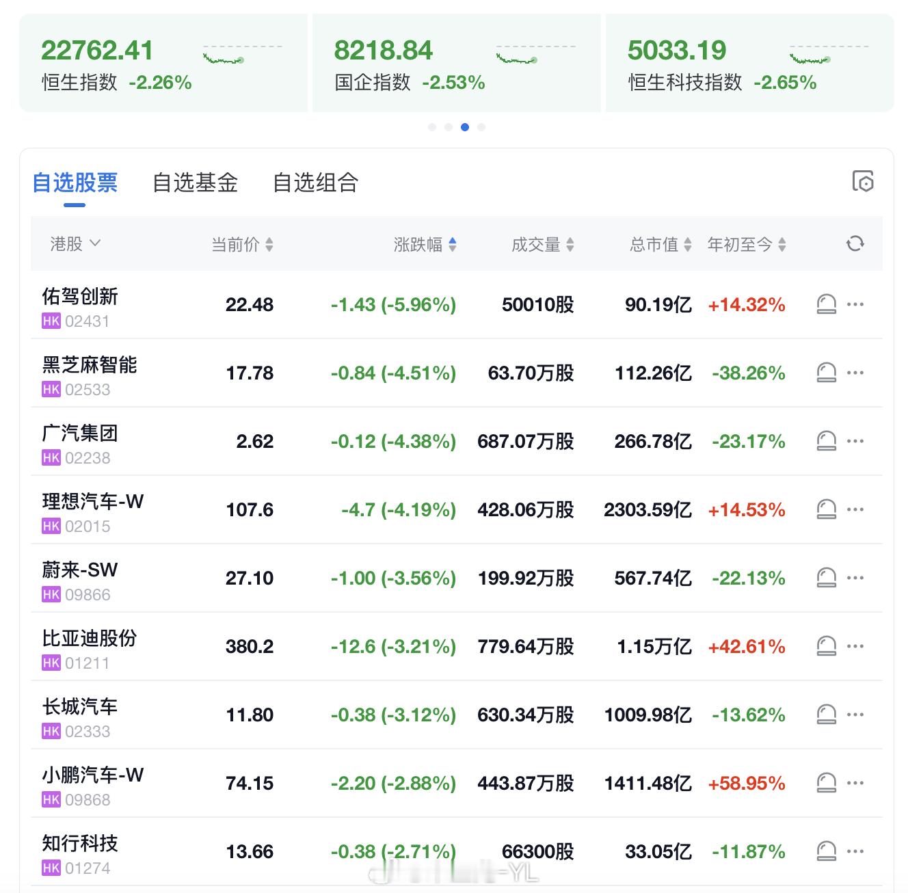
Task: Open 佑驾创新 stock details
Action: click(80, 296)
